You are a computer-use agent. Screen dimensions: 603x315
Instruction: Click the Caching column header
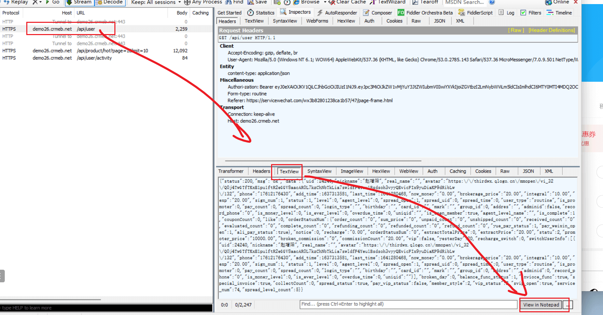(x=200, y=13)
